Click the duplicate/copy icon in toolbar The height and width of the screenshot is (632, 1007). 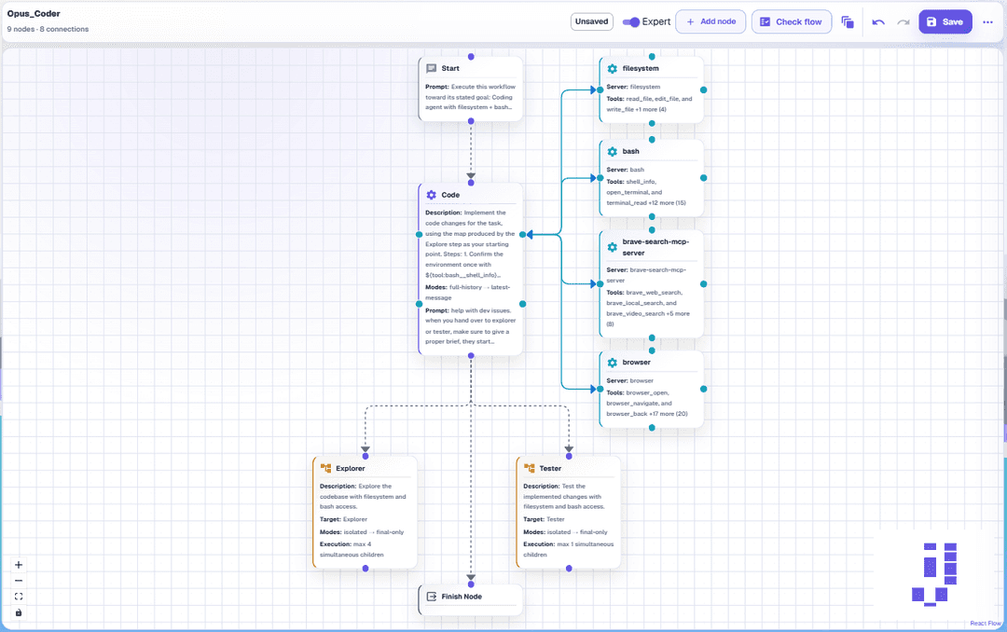tap(847, 21)
